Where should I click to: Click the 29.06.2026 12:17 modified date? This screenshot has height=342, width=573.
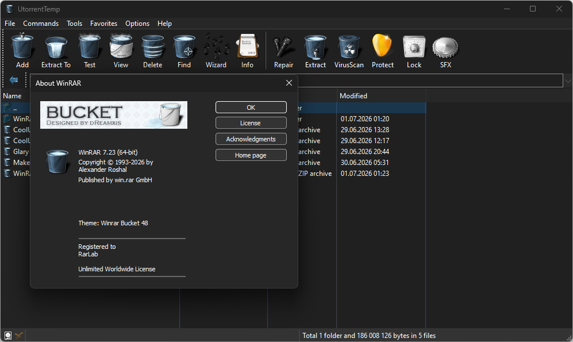coord(365,141)
